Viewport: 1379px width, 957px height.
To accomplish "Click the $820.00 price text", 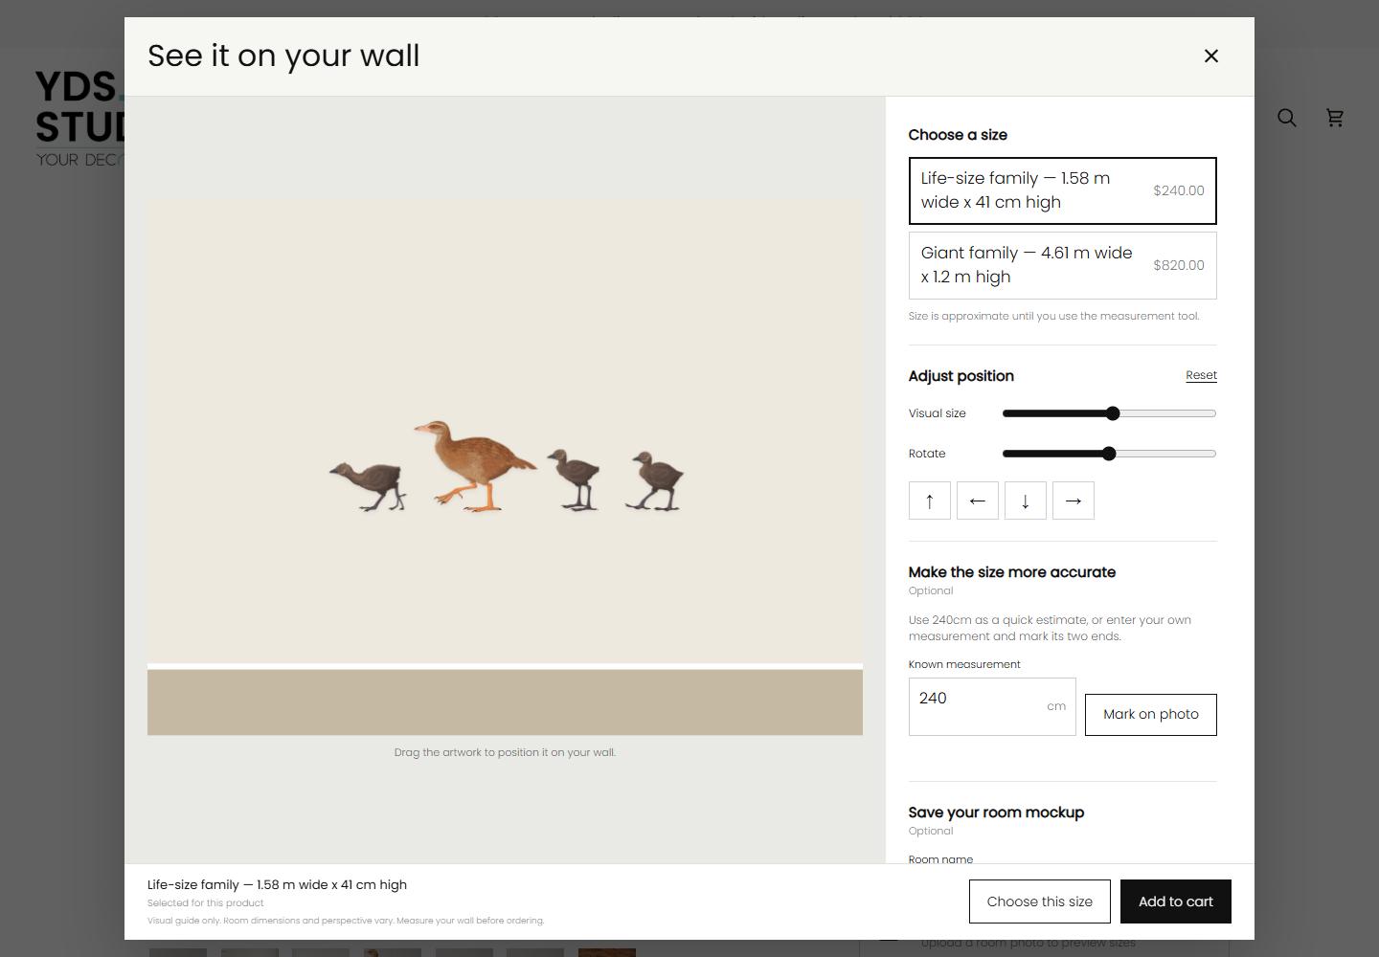I will [x=1179, y=265].
